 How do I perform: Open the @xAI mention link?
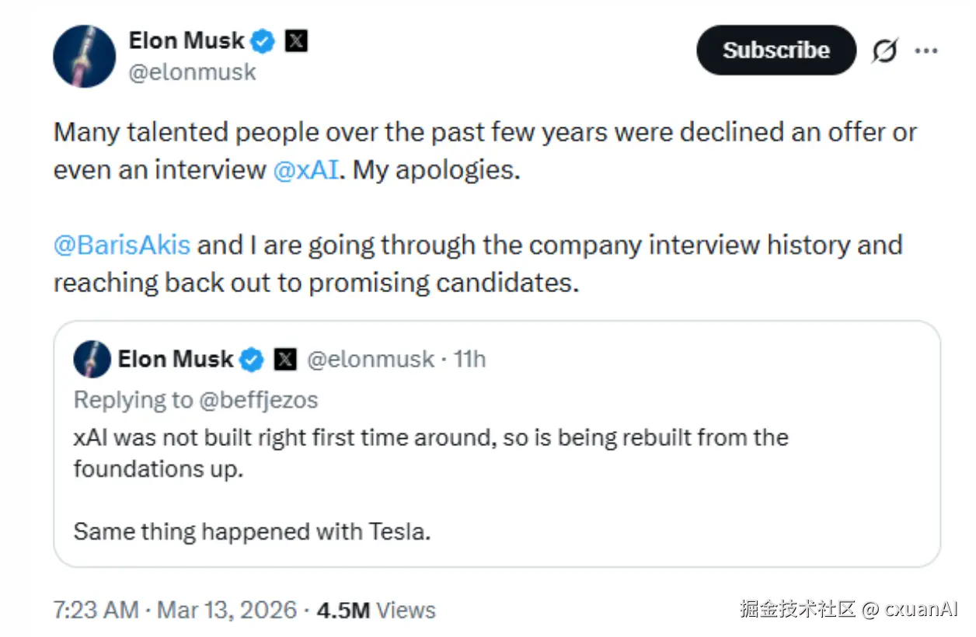point(306,170)
